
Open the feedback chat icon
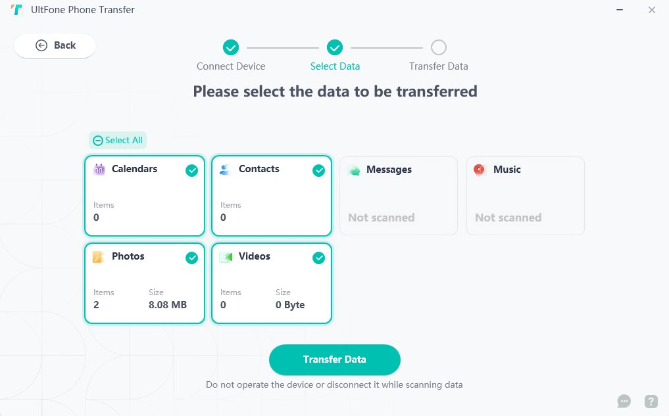(x=624, y=401)
